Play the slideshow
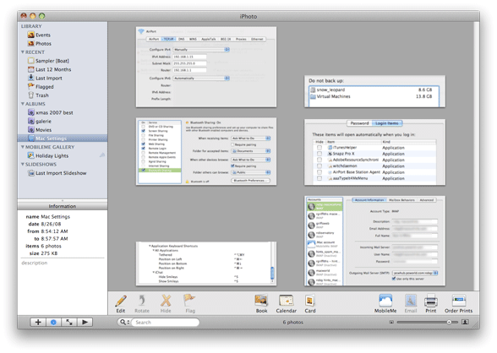 point(85,322)
